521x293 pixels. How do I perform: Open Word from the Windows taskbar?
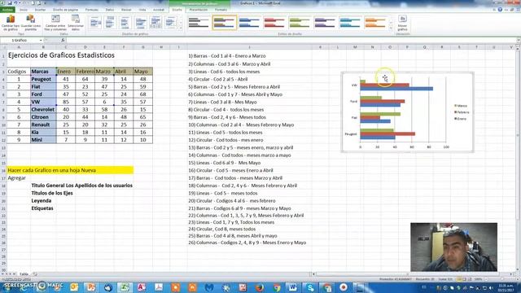(293, 287)
